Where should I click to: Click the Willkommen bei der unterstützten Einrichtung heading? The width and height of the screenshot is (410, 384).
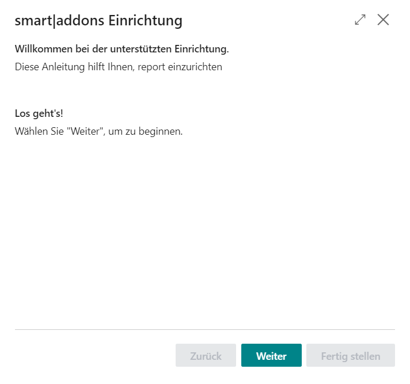pyautogui.click(x=122, y=49)
